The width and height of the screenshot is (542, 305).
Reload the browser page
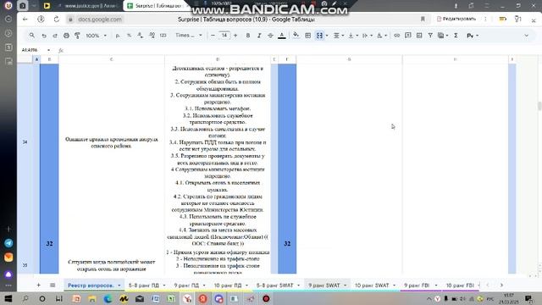click(x=57, y=19)
